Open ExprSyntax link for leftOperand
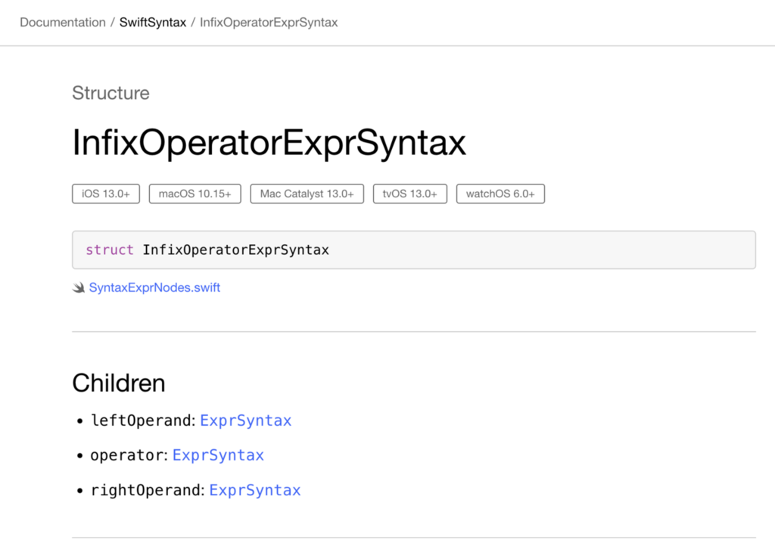The width and height of the screenshot is (775, 552). [246, 420]
